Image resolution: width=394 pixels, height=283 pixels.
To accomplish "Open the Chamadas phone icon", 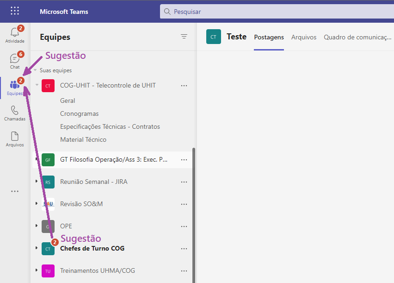I will tap(15, 110).
